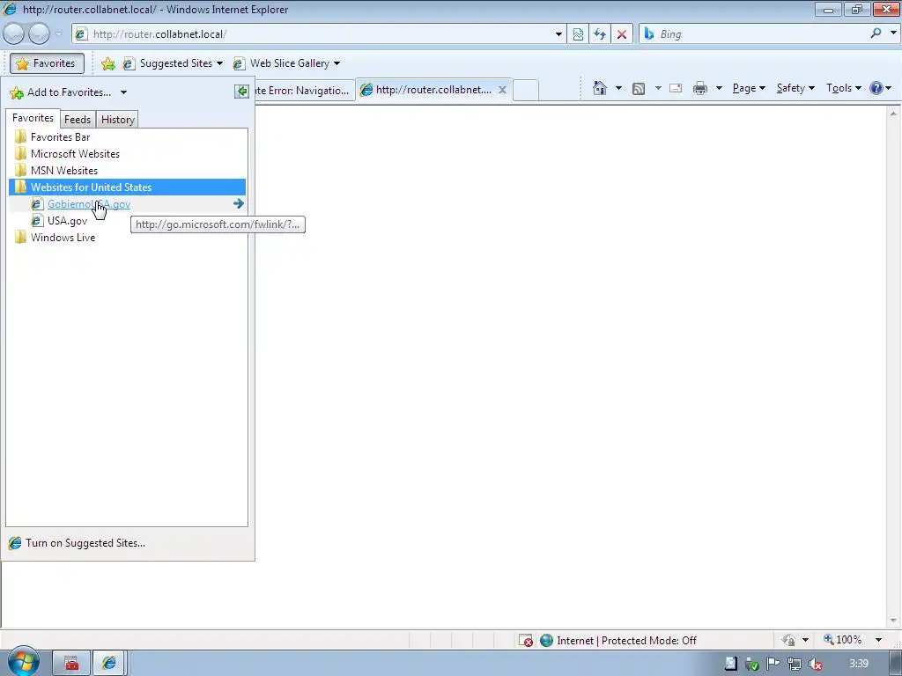Open the Favorites center button
902x676 pixels.
click(x=47, y=63)
